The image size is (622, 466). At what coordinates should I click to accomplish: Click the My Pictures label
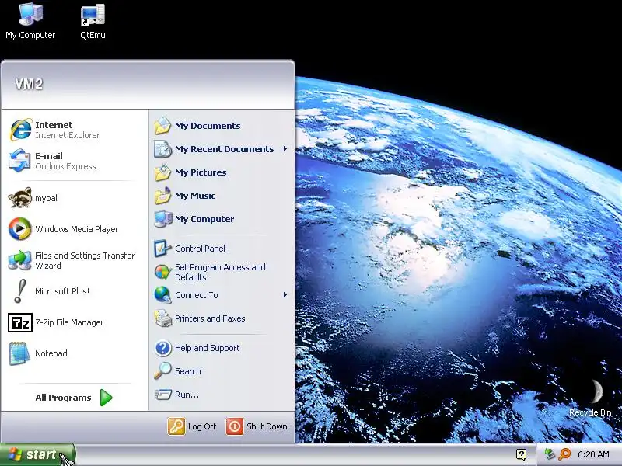201,172
